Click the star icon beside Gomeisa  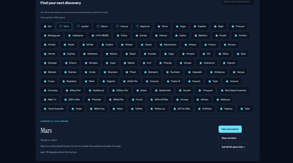(45, 90)
